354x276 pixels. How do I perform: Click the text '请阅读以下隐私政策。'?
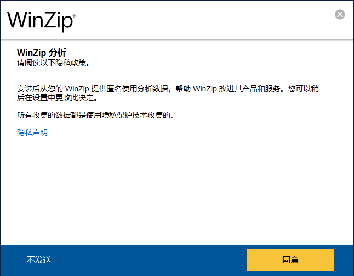click(54, 62)
